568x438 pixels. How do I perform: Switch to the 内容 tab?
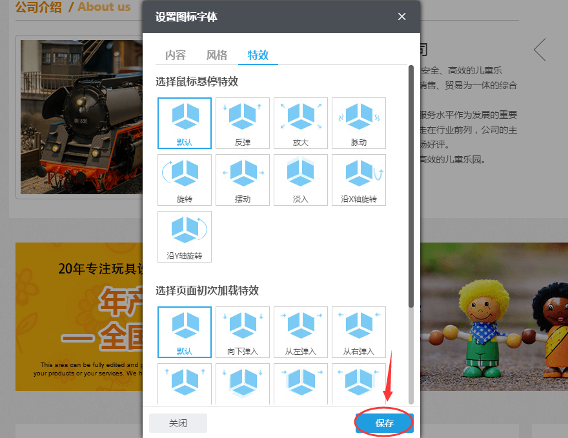point(176,55)
